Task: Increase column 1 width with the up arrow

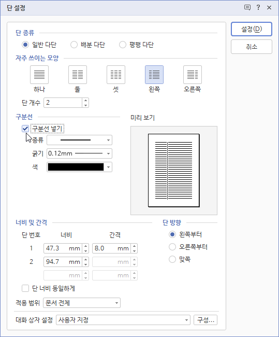Action: click(x=85, y=246)
